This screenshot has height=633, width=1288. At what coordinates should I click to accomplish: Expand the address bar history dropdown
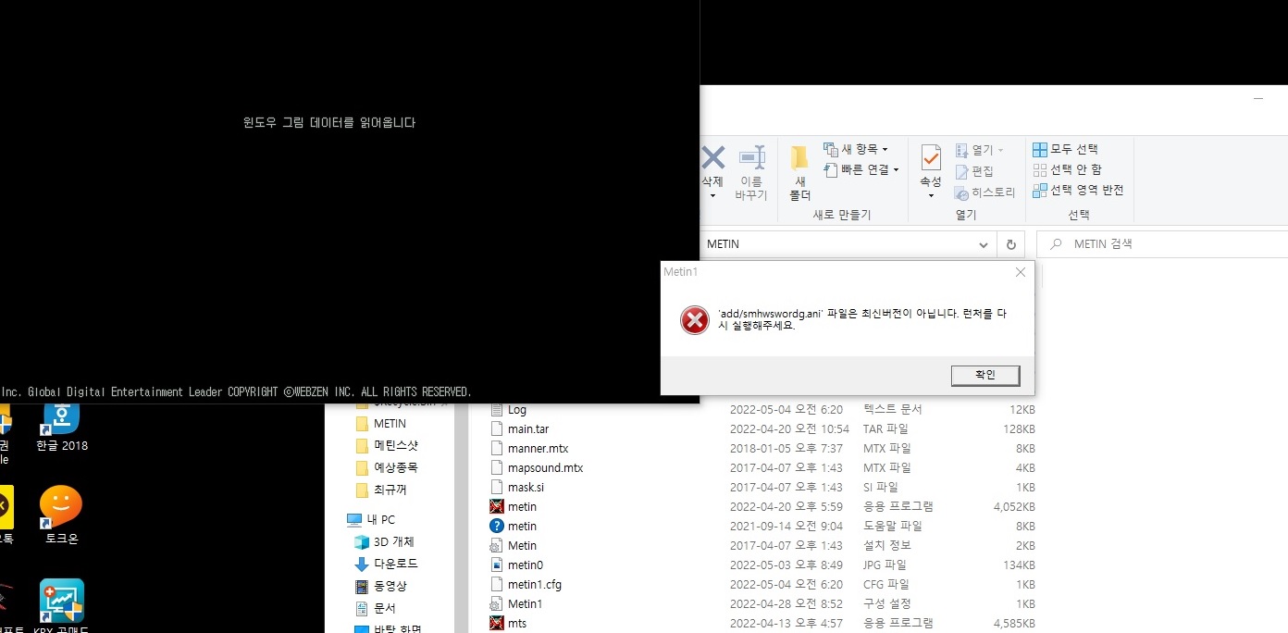pos(984,245)
